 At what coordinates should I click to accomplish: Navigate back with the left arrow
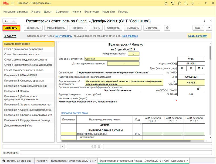(x=6, y=21)
